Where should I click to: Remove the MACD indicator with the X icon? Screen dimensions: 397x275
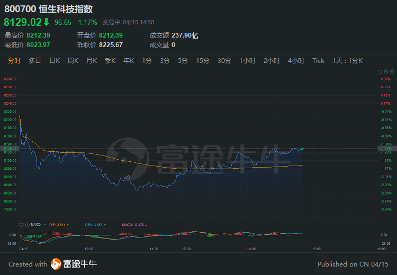point(28,225)
